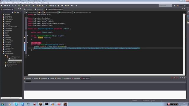Open the Edit menu
Image resolution: width=189 pixels, height=106 pixels.
(4, 3)
